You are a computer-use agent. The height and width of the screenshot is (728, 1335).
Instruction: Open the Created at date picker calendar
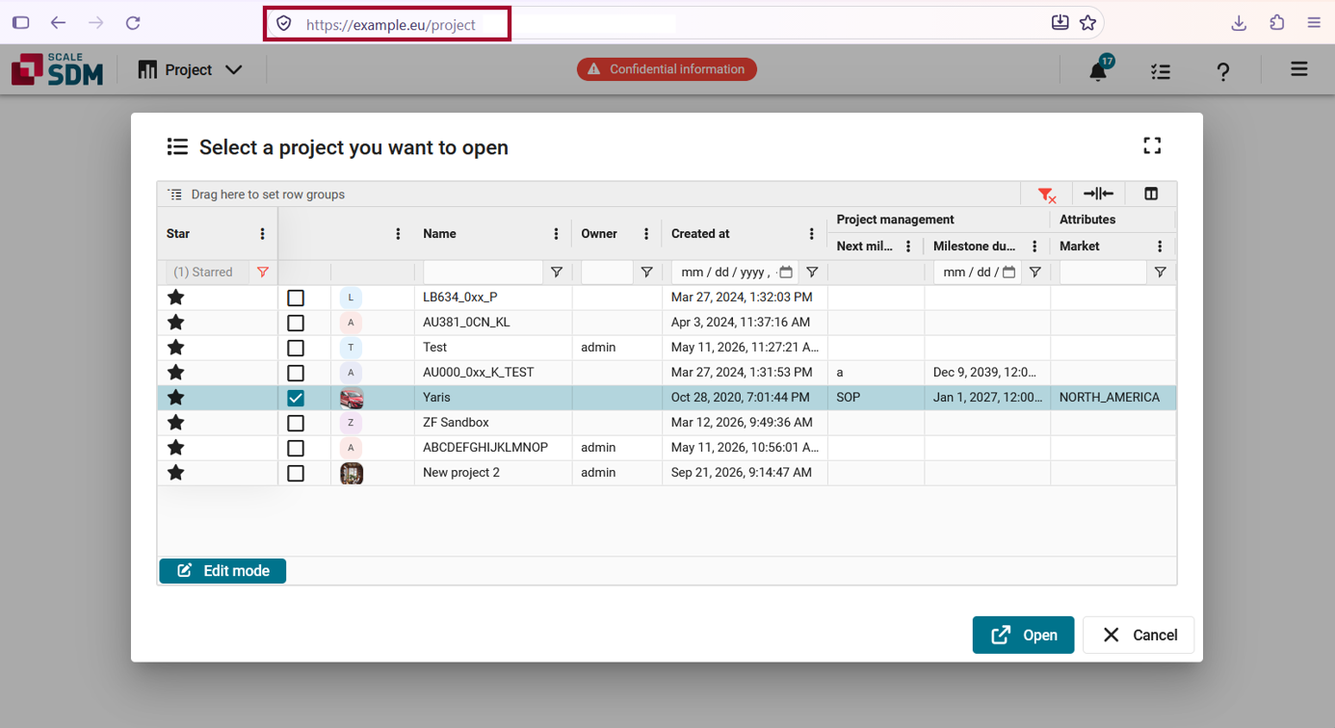(x=786, y=273)
